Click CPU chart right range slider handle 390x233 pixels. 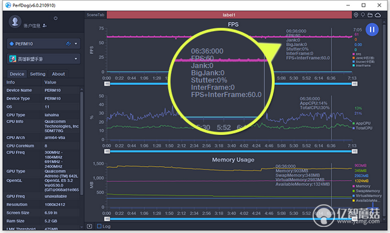point(355,151)
